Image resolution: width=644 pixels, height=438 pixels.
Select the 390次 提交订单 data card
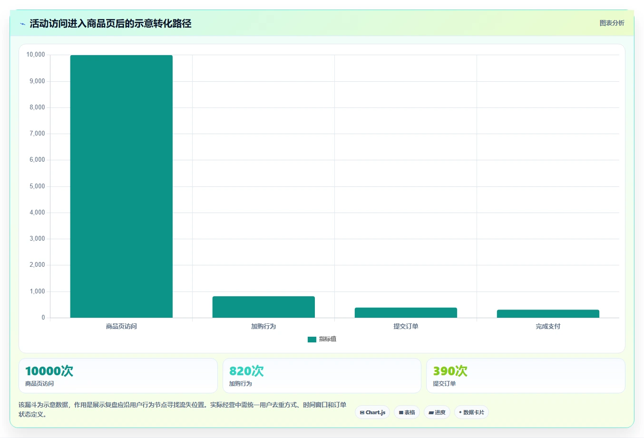click(x=526, y=376)
